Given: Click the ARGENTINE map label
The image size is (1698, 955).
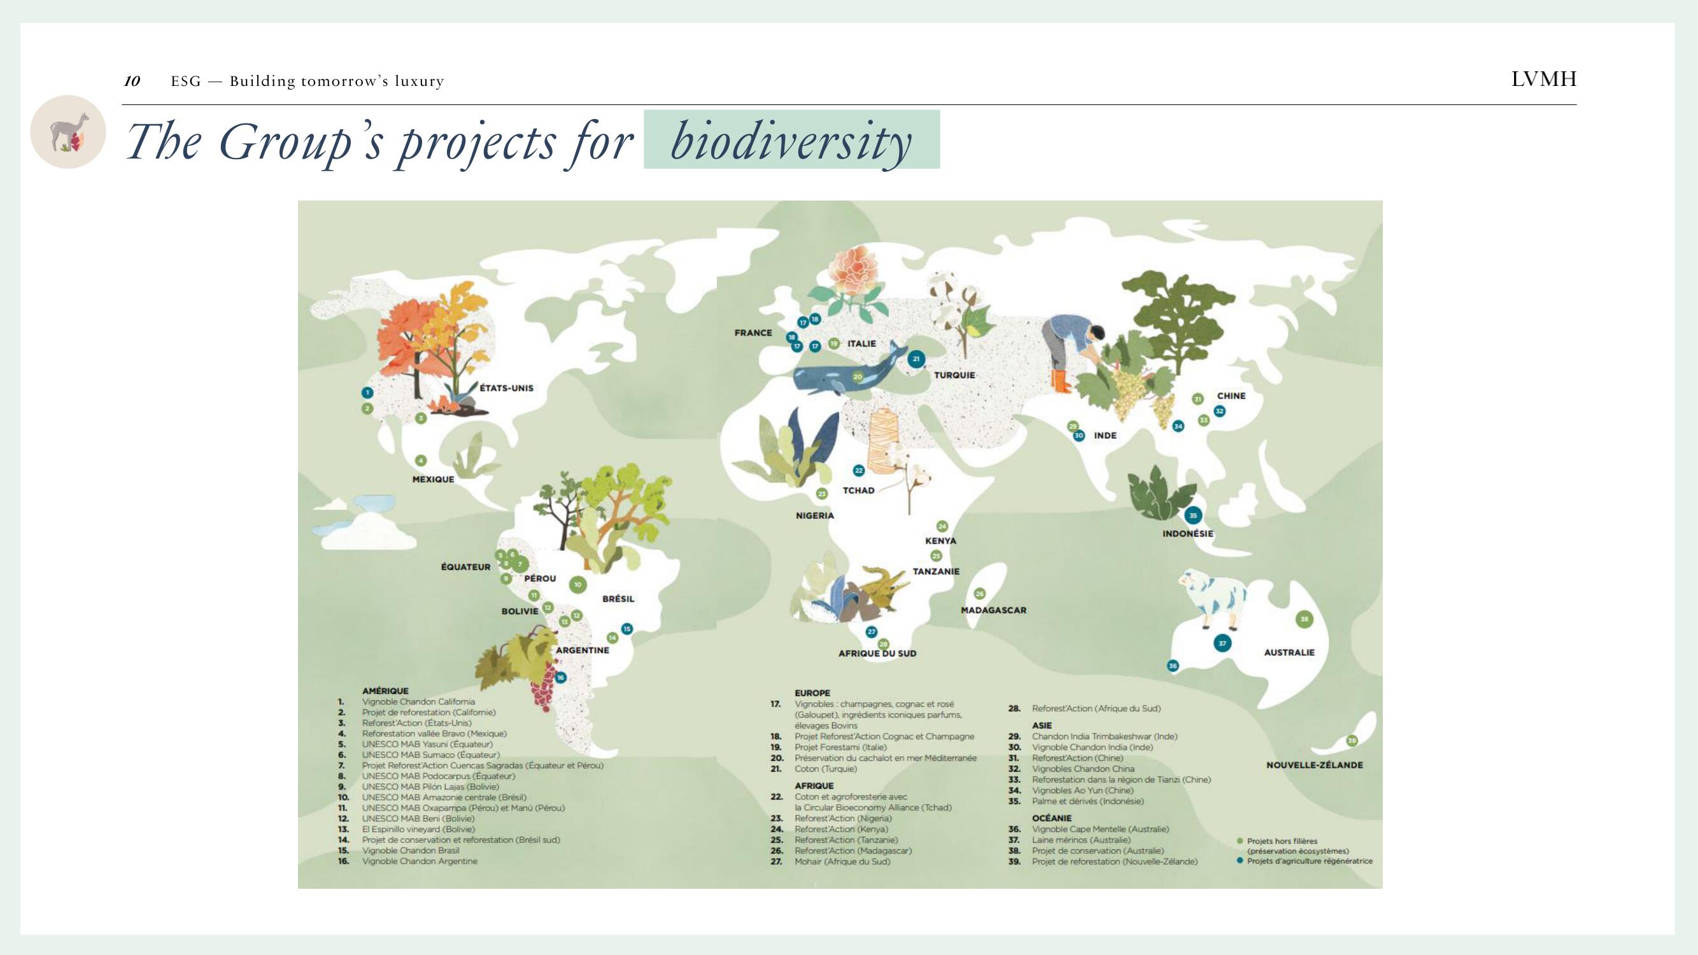Looking at the screenshot, I should click(582, 651).
